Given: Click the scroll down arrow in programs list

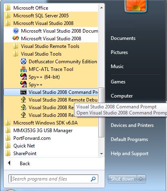Looking at the screenshot, I should coord(101,154).
